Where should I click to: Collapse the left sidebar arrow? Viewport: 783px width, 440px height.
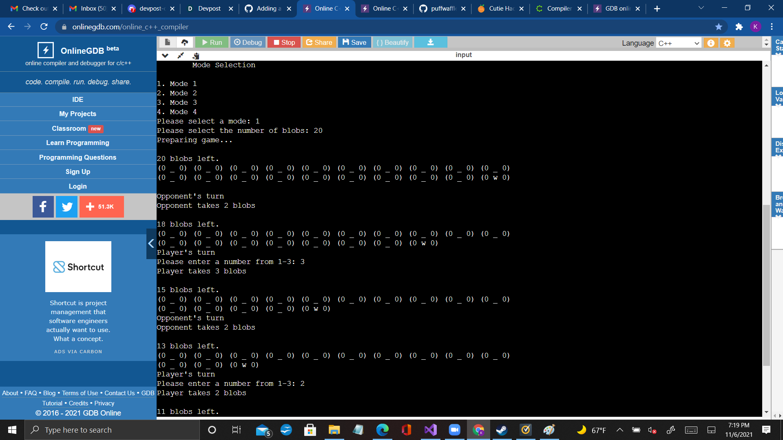tap(151, 244)
